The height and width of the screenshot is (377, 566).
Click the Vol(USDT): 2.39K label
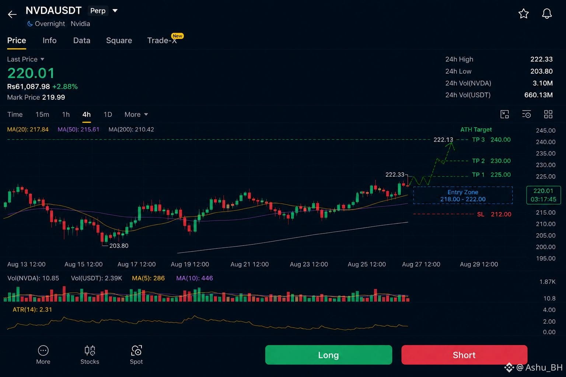[x=97, y=278]
